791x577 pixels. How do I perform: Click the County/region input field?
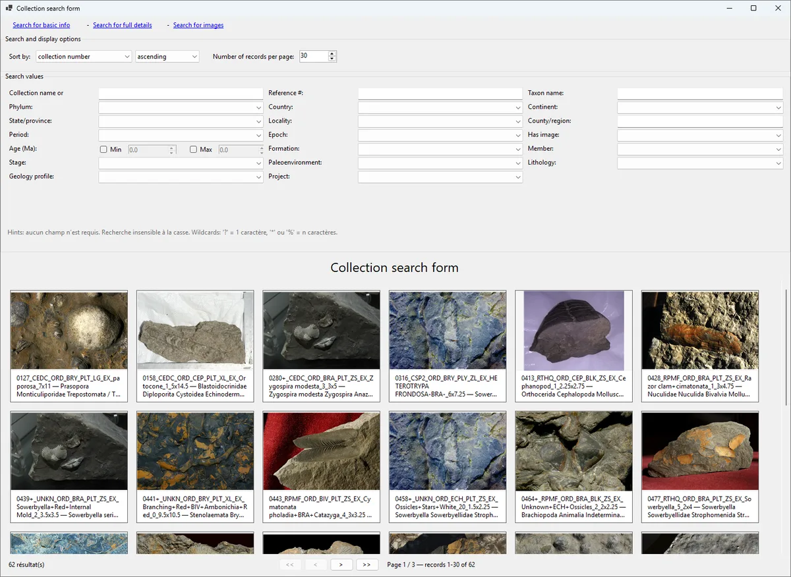pyautogui.click(x=700, y=121)
